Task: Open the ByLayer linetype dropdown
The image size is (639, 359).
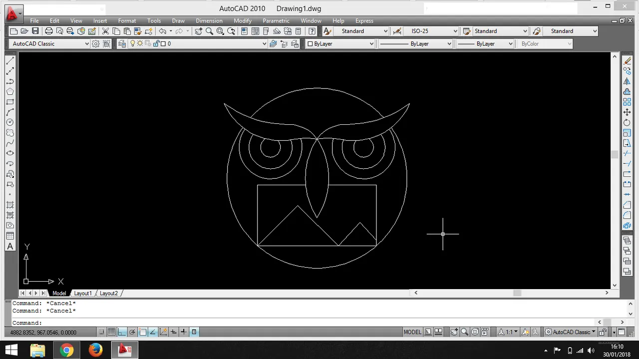Action: click(x=415, y=43)
